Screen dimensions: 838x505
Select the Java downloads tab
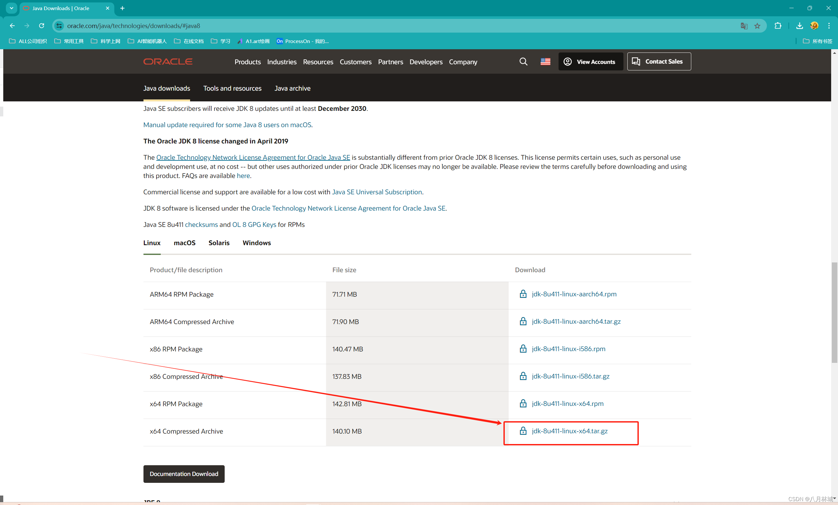pos(167,88)
